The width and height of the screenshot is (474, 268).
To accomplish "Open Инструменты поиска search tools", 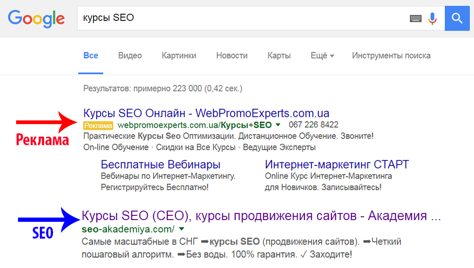I will click(x=391, y=55).
